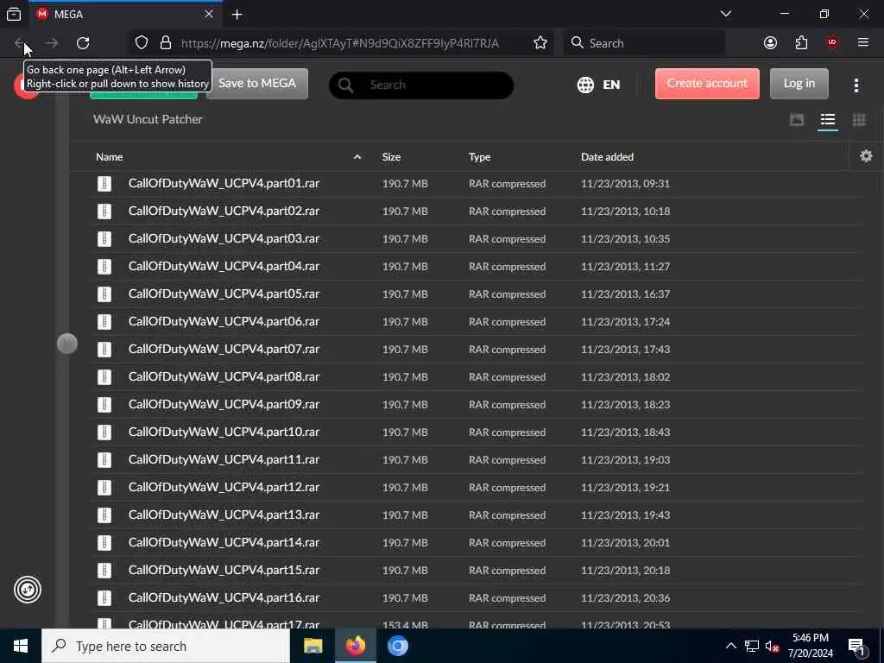Open the Firefox View icon

click(14, 14)
